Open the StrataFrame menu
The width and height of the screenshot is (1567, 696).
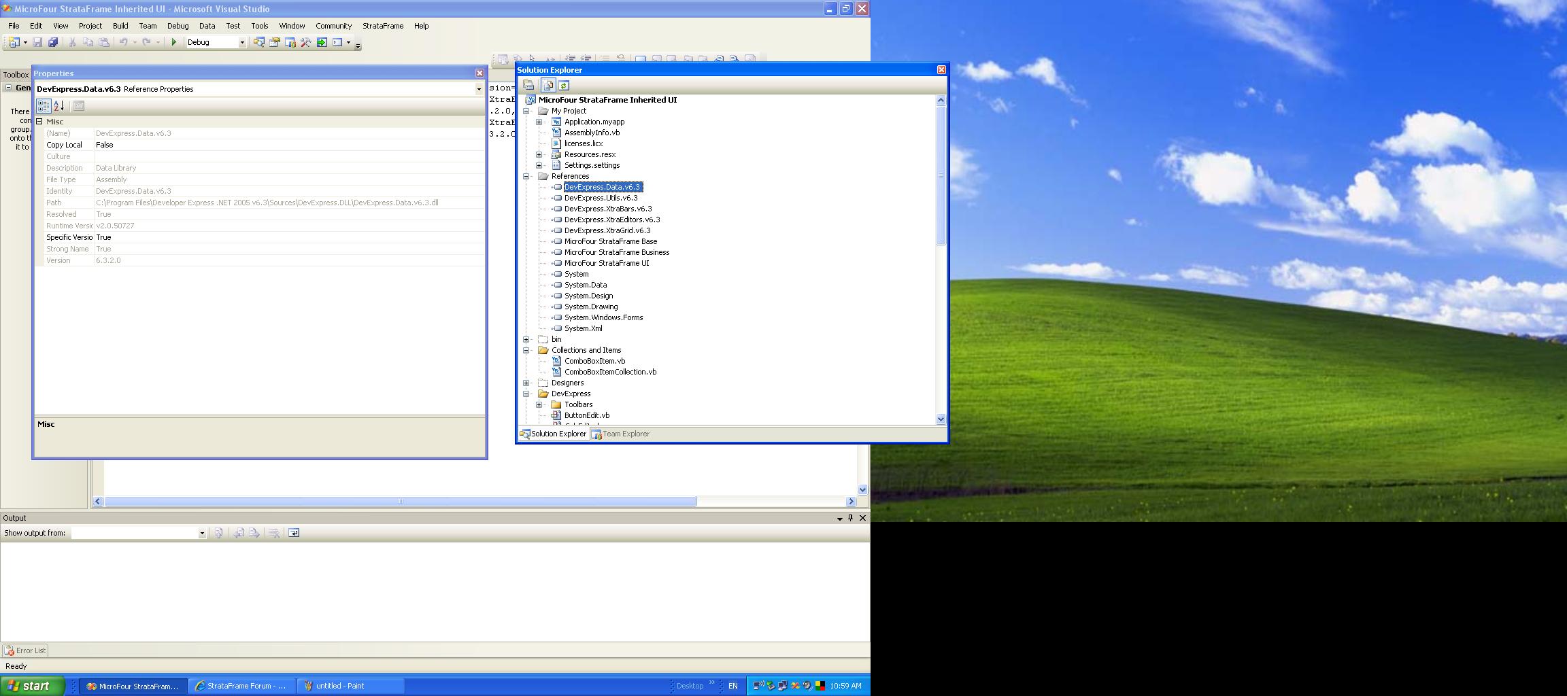point(382,26)
